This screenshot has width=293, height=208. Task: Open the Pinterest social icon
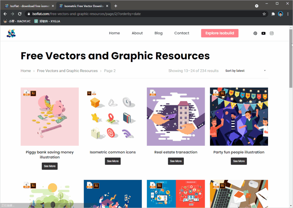pyautogui.click(x=255, y=33)
